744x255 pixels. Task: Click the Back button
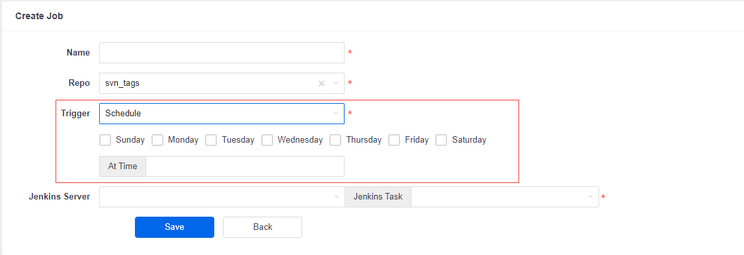coord(263,227)
